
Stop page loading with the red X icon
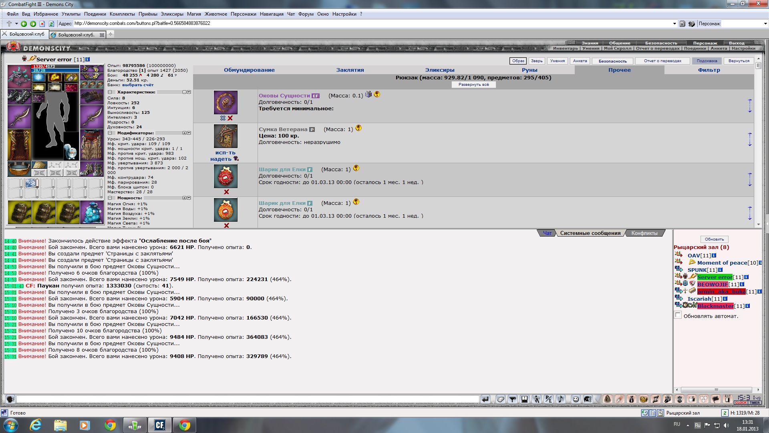click(x=42, y=24)
